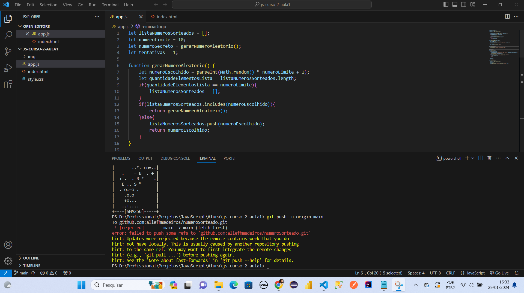
Task: Collapse the OPEN EDITORS section
Action: click(x=61, y=26)
